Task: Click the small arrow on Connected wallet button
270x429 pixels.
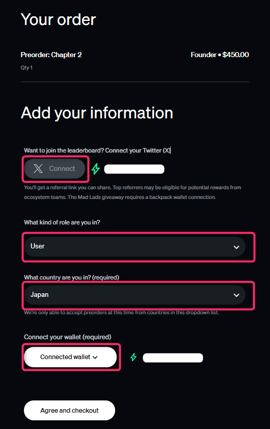Action: click(x=95, y=357)
